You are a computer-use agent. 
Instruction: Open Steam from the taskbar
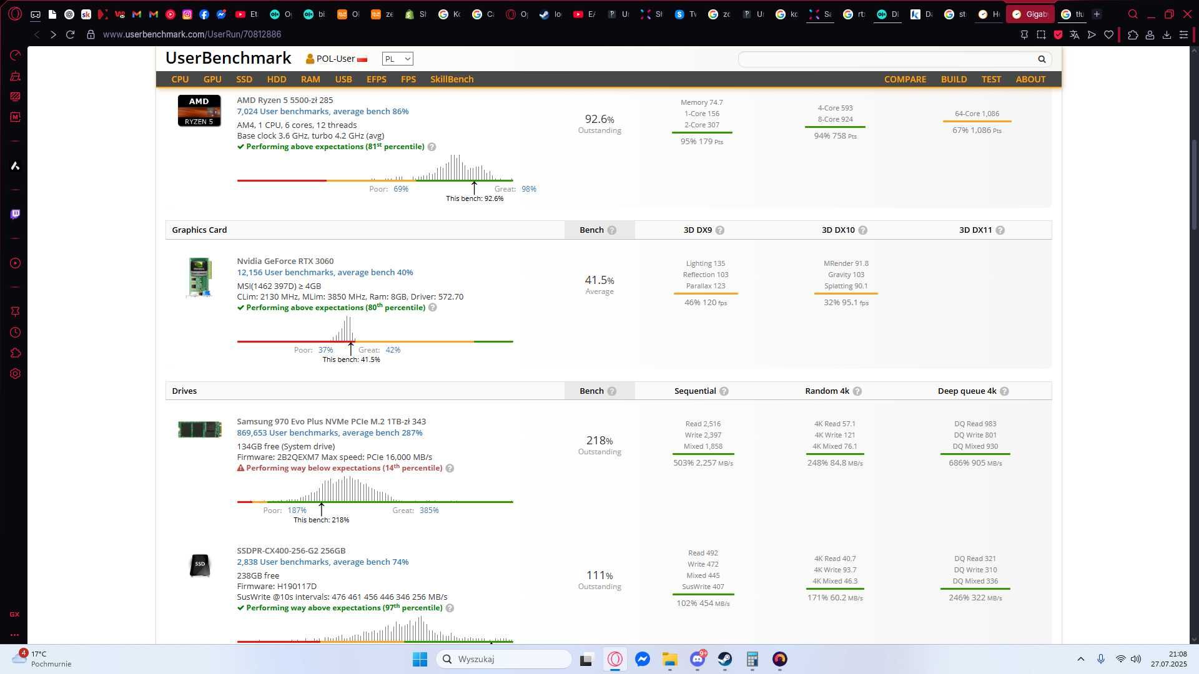pos(724,659)
